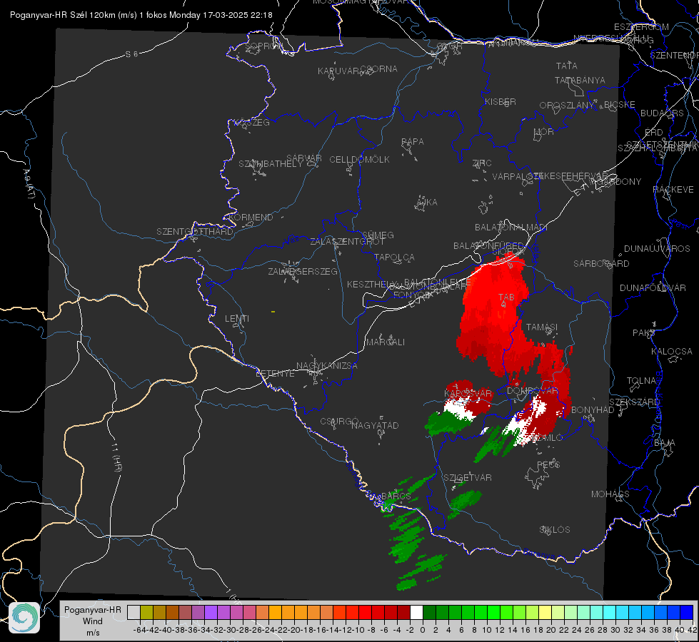
Task: Click the TAB label in the red echo
Action: pyautogui.click(x=506, y=297)
